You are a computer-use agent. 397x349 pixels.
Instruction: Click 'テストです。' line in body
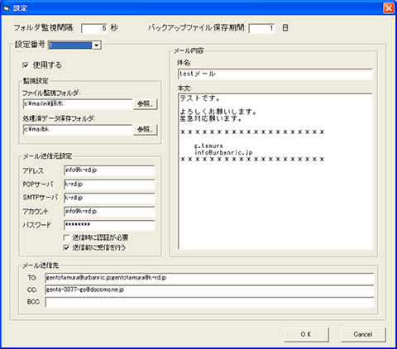click(199, 98)
